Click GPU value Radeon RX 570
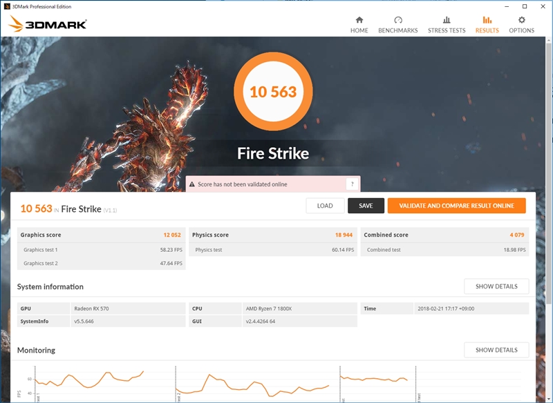Image resolution: width=553 pixels, height=403 pixels. point(91,308)
